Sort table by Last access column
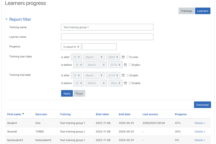 pyautogui.click(x=150, y=114)
